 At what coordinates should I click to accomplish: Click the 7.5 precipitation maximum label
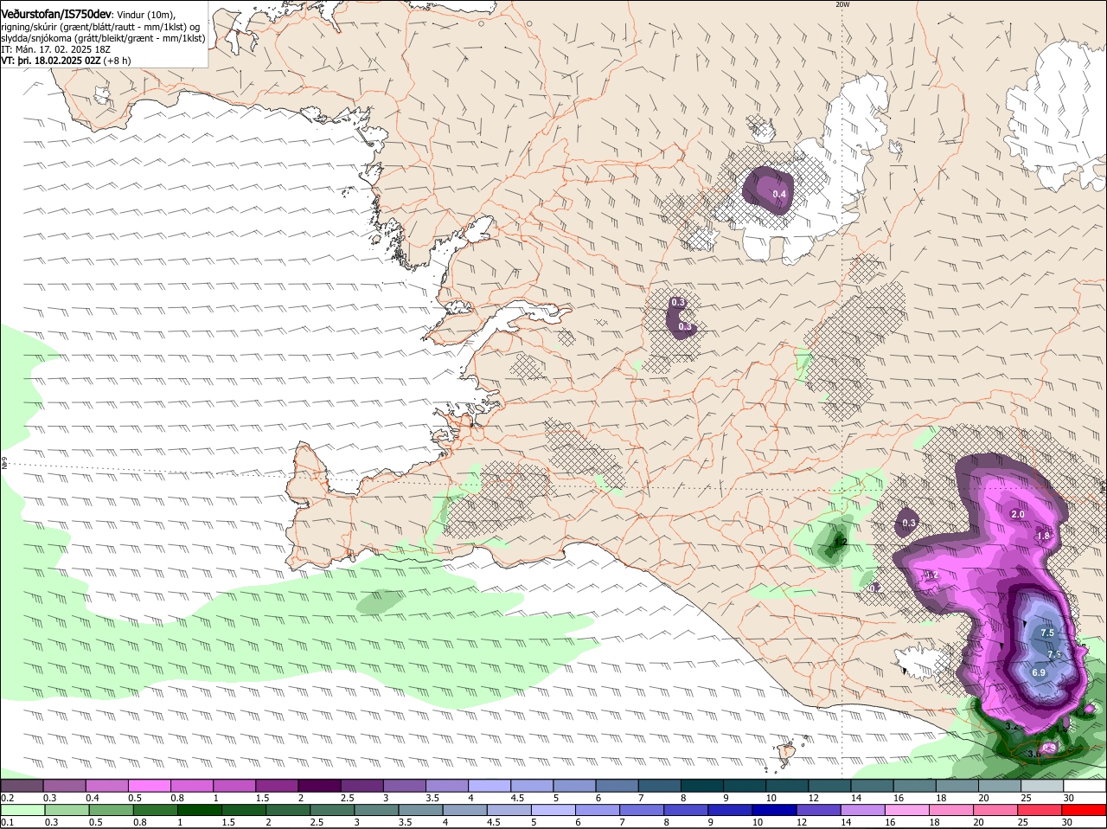1047,633
